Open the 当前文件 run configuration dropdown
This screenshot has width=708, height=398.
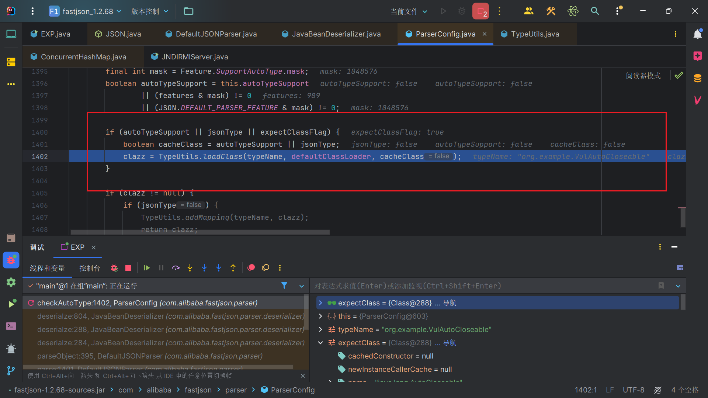point(409,11)
